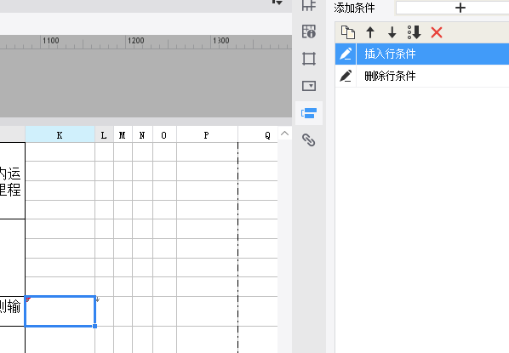Image resolution: width=509 pixels, height=353 pixels.
Task: Click the cell containing 则输 text
Action: [x=12, y=310]
